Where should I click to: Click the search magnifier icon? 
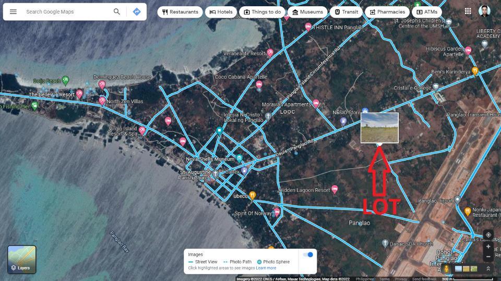tap(117, 11)
